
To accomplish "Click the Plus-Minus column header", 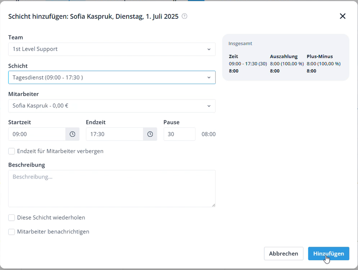I will 320,56.
